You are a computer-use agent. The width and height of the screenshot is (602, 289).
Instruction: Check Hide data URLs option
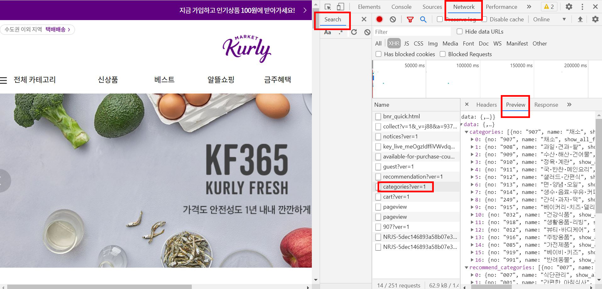[x=460, y=31]
